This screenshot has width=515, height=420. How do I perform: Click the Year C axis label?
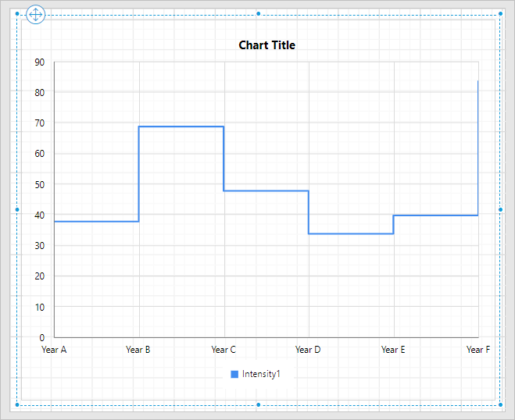point(224,350)
